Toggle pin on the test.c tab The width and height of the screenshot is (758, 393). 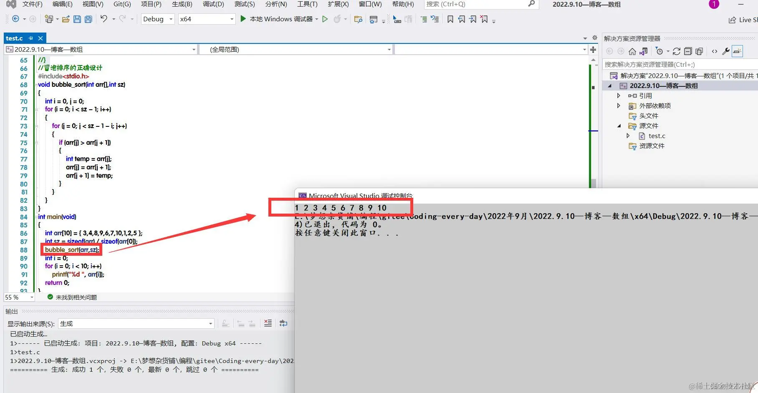click(x=30, y=38)
